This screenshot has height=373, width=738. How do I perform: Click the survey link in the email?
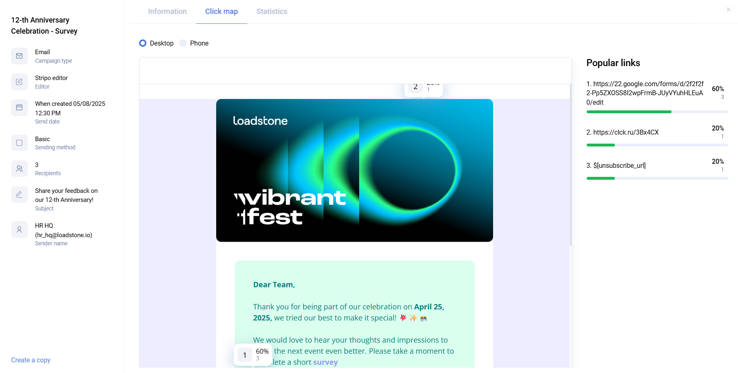tap(325, 362)
